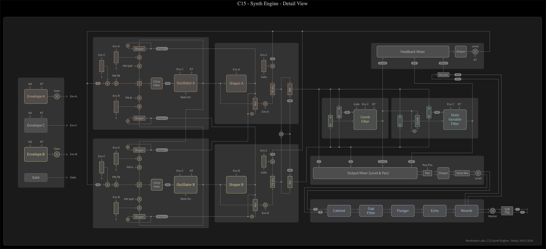546x249 pixels.
Task: Click the FB Mix block in Shaper B section
Action: click(x=273, y=182)
